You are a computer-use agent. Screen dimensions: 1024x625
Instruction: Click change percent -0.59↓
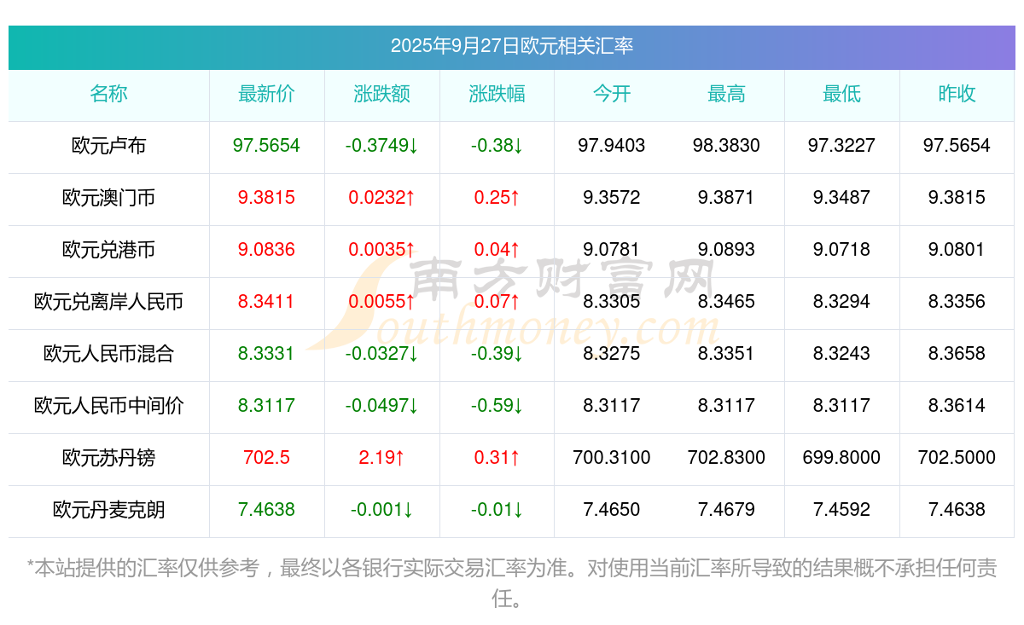(497, 406)
